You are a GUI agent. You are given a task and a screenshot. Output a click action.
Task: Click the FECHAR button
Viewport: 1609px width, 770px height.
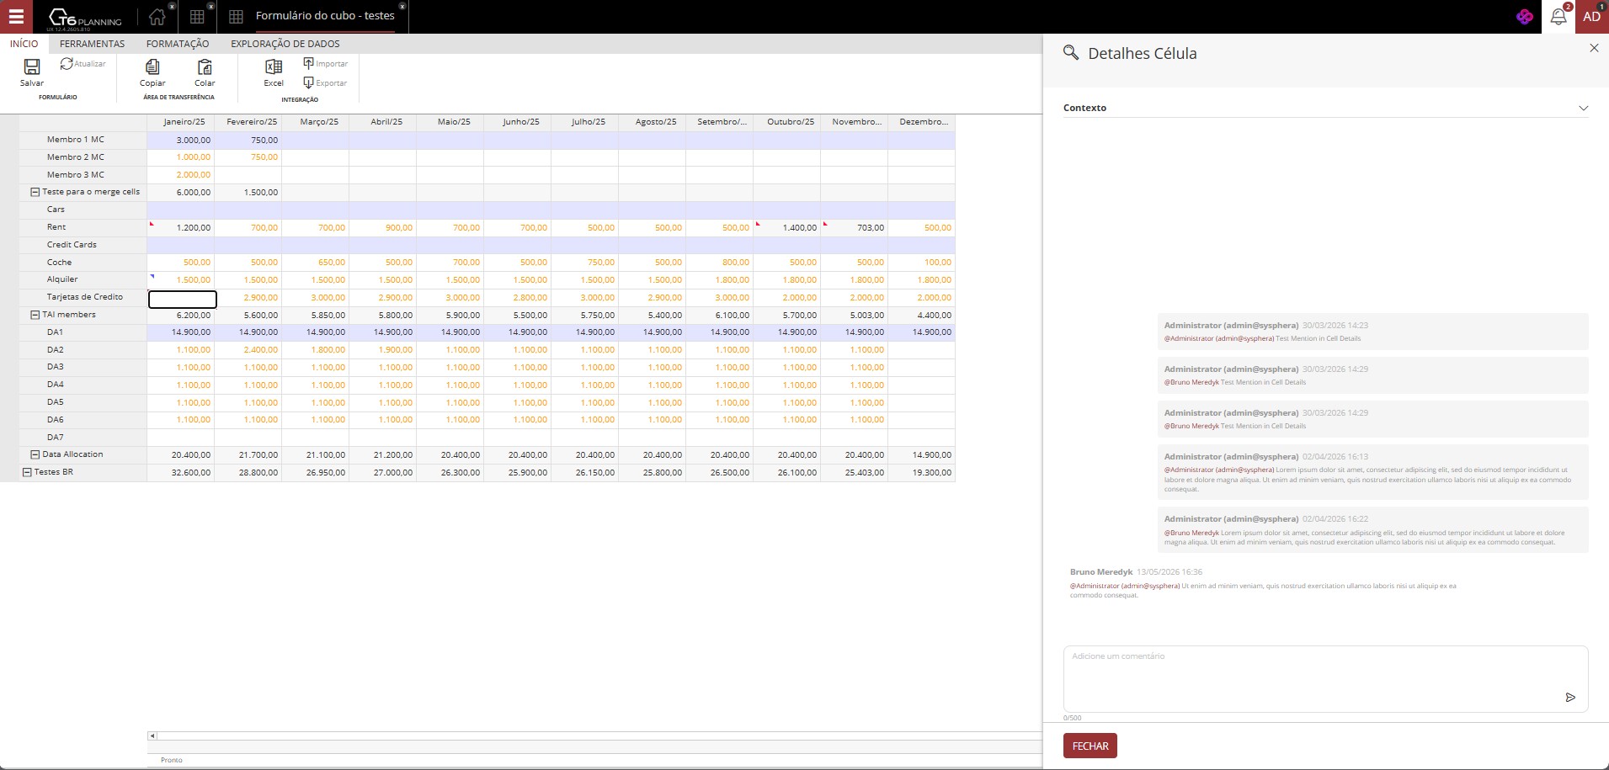(1090, 746)
